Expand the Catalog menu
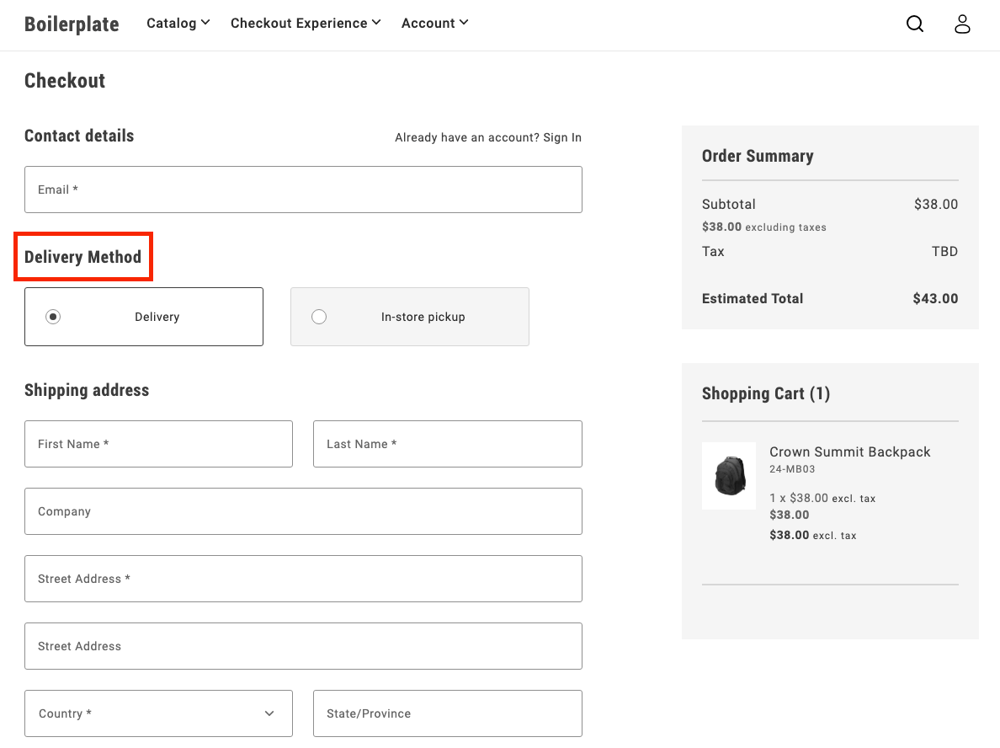The width and height of the screenshot is (1000, 748). (178, 24)
